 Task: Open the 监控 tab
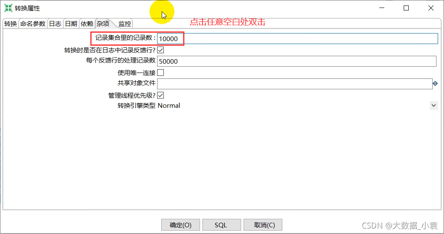click(125, 24)
